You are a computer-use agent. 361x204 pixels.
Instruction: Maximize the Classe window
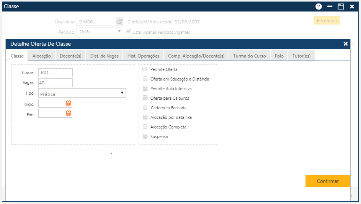click(x=341, y=7)
